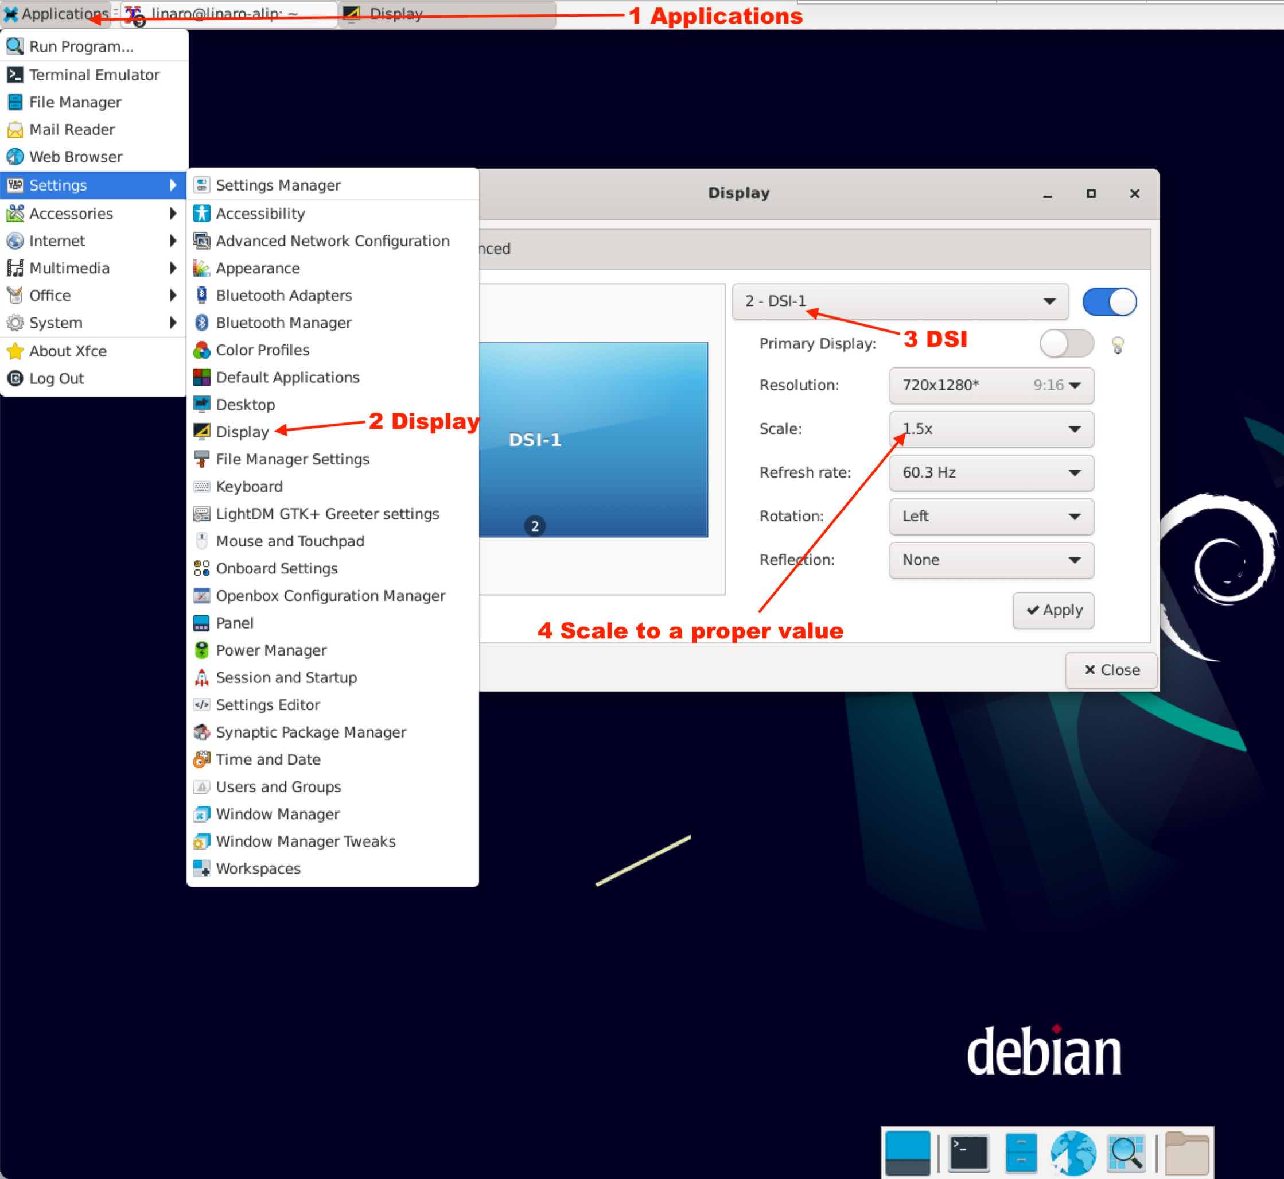Launch Openbox Configuration Manager
Image resolution: width=1284 pixels, height=1179 pixels.
click(x=332, y=596)
